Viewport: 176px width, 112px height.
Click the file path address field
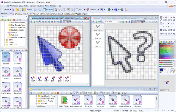coord(94,14)
